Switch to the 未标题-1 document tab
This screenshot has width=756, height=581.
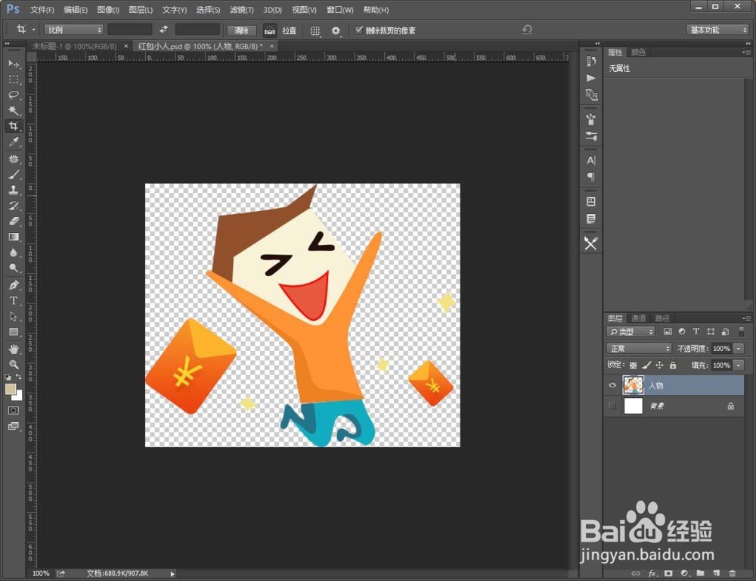(x=74, y=46)
